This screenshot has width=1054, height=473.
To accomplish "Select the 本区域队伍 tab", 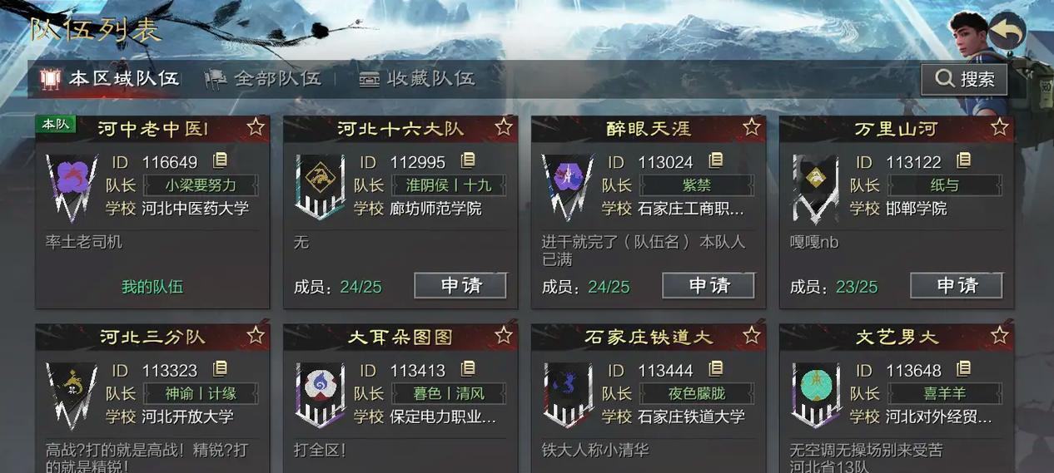I will [x=109, y=79].
